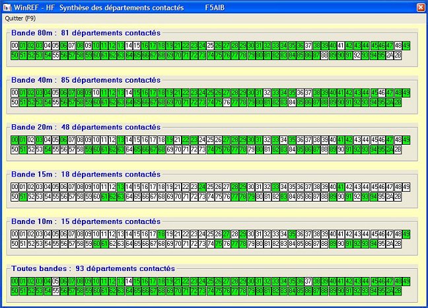Screen dimensions: 428x308
Task: Click department 83 in Bande 15m
Action: coord(284,197)
